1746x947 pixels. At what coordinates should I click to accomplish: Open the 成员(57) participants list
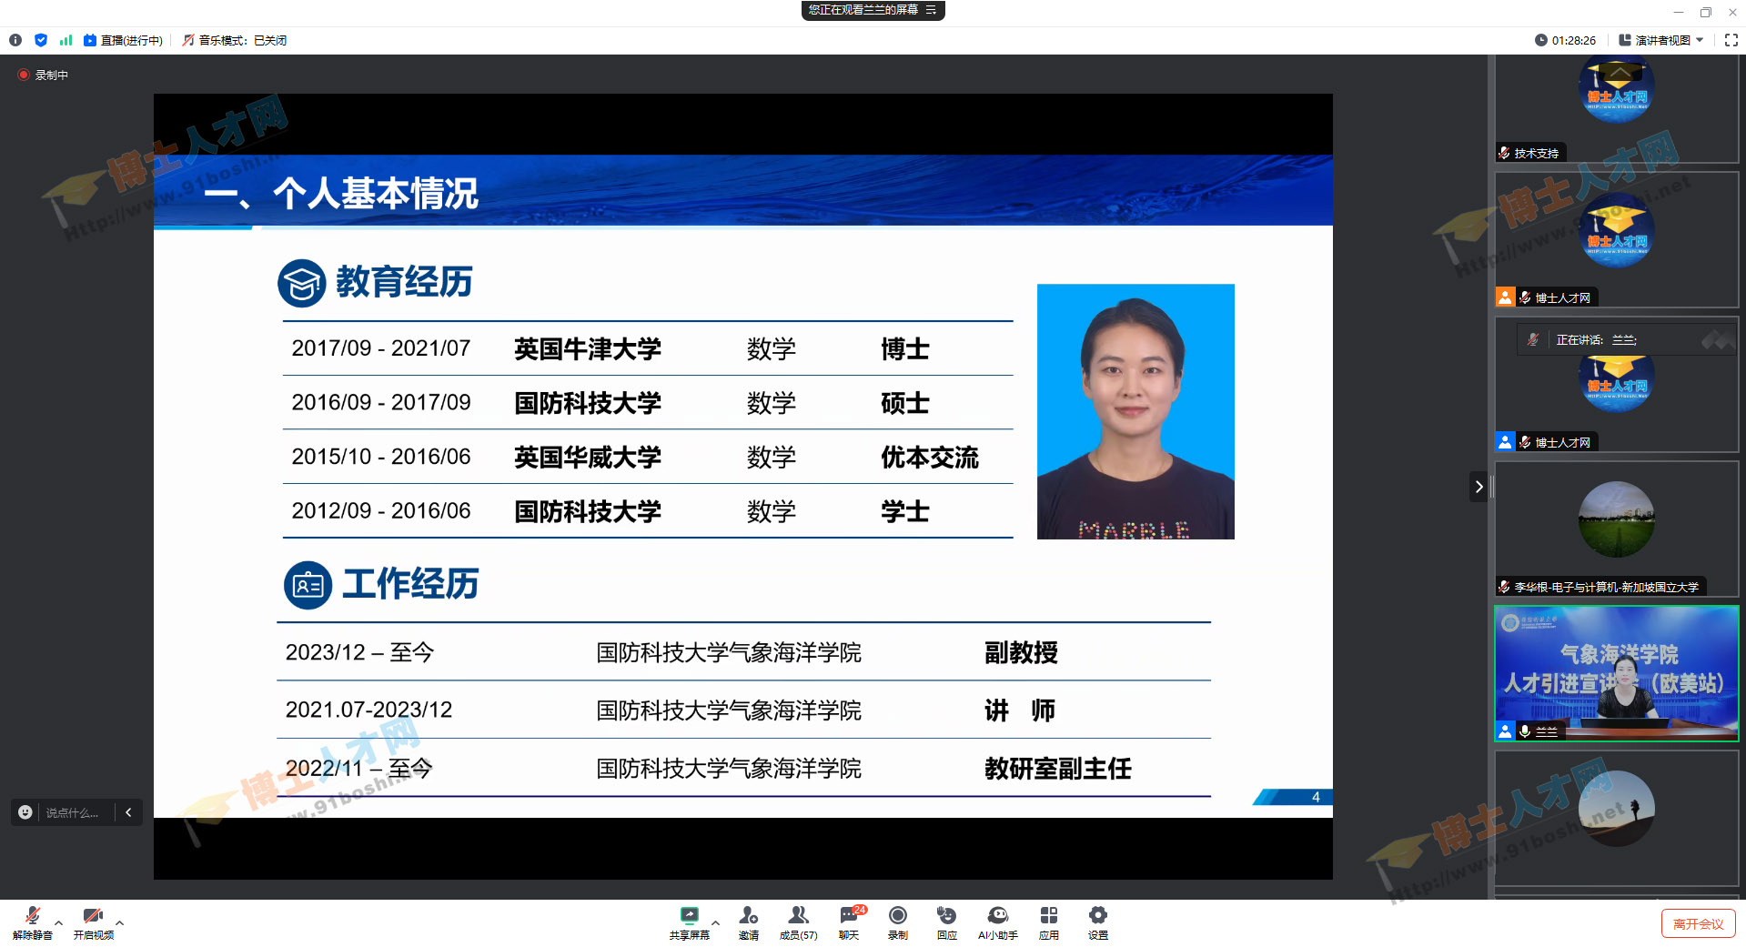(798, 922)
